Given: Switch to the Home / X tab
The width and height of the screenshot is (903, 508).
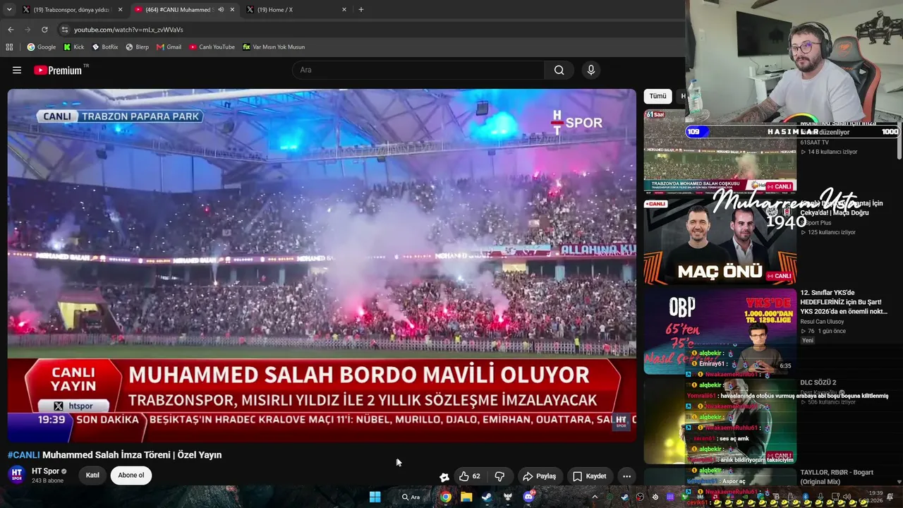Looking at the screenshot, I should pyautogui.click(x=296, y=10).
